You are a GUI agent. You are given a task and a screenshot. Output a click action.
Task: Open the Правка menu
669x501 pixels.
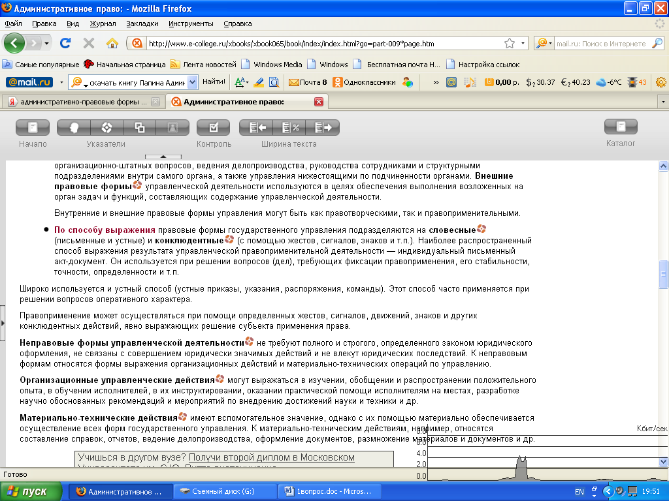[44, 24]
